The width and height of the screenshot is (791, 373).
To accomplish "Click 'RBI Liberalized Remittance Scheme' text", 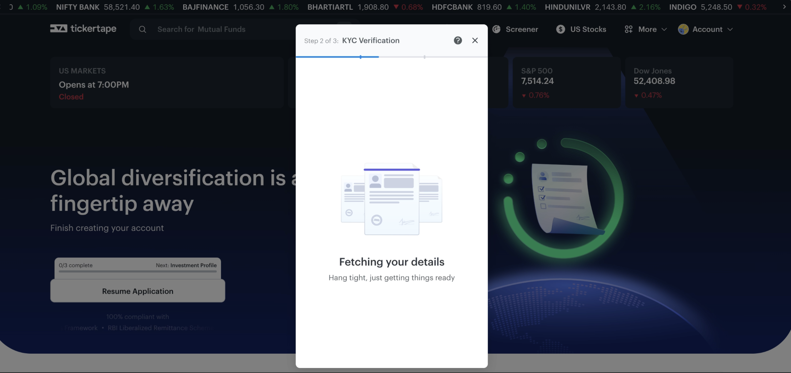I will point(160,328).
